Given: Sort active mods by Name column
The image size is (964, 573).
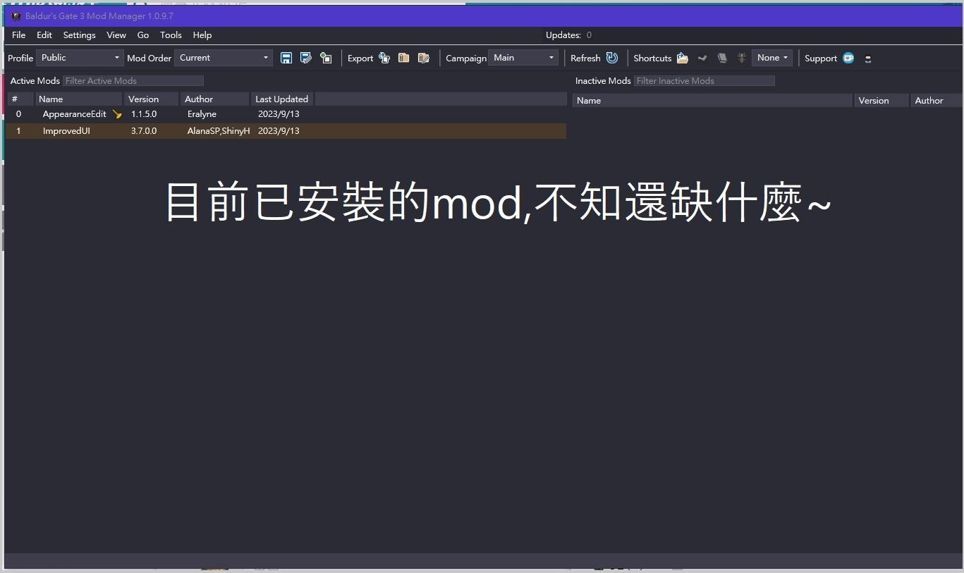Looking at the screenshot, I should point(80,99).
